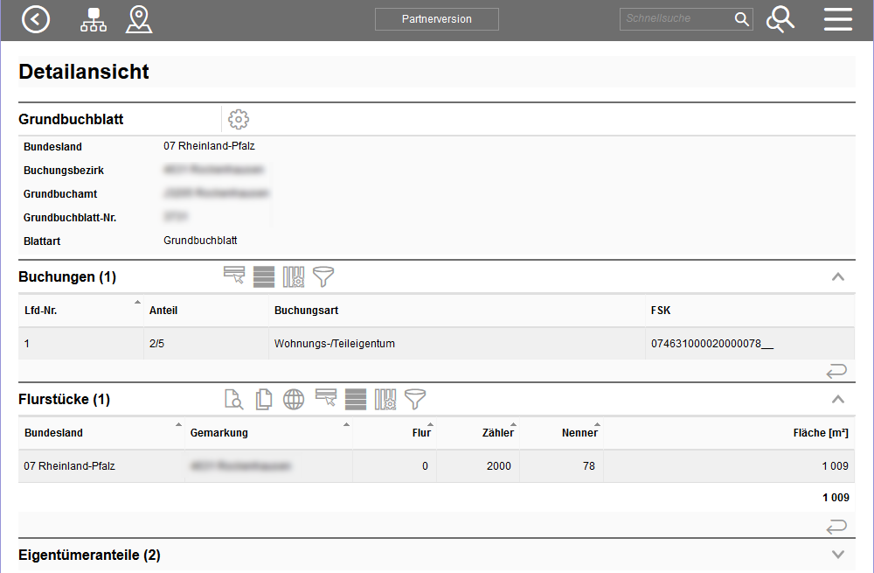Open the hierarchy structure view icon

click(x=94, y=19)
